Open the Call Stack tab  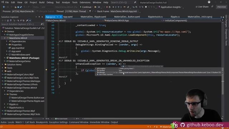point(30,122)
